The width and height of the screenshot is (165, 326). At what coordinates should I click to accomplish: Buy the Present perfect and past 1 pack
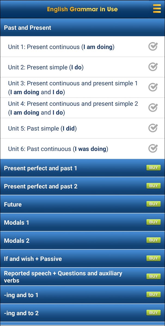(x=153, y=168)
